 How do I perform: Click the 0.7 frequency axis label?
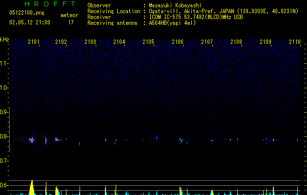[4, 161]
